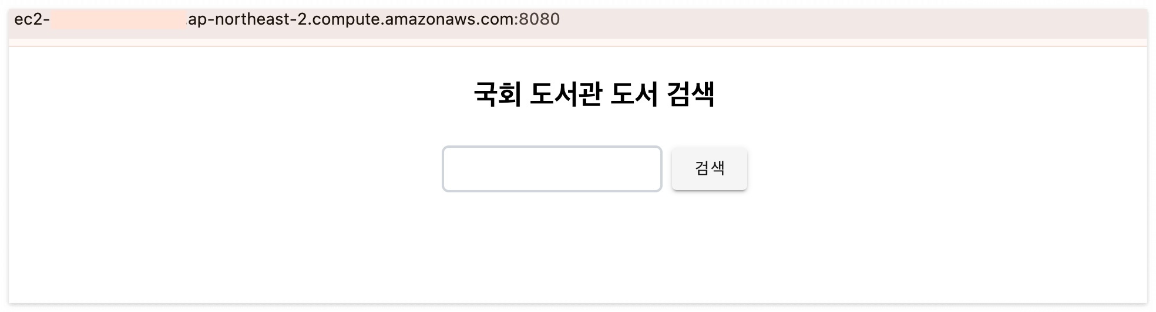
Task: Click the ec2- prefix in the address
Action: [32, 19]
